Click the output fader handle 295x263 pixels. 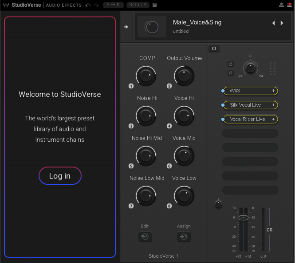[x=244, y=218]
